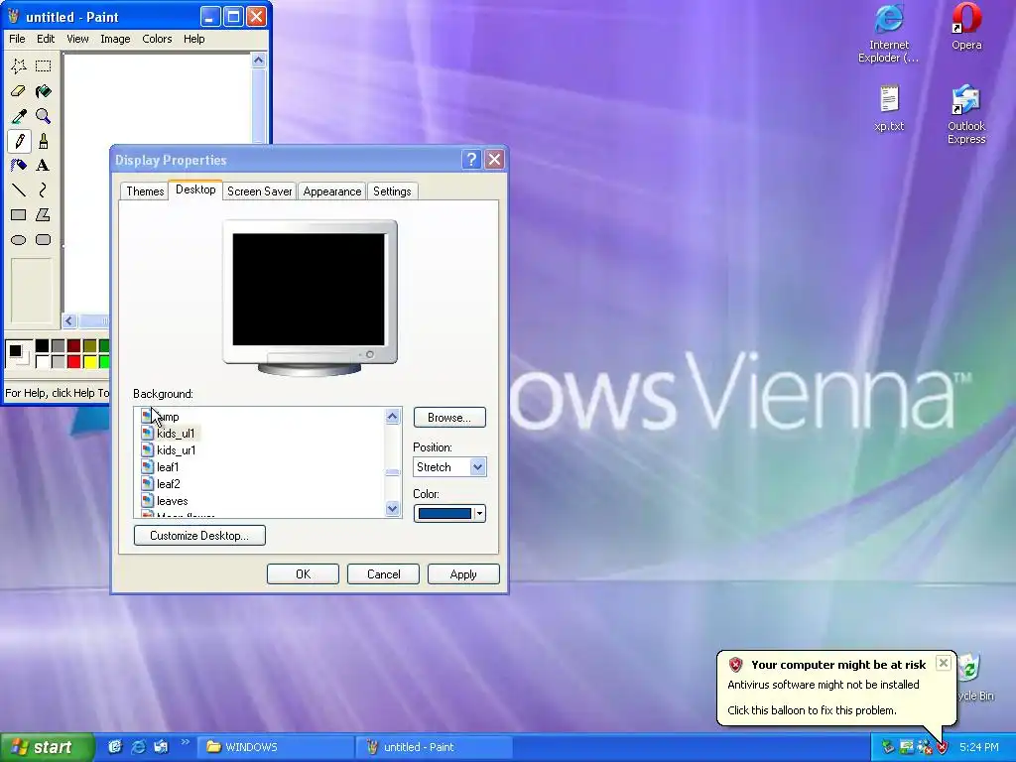
Task: Choose the Rounded Rectangle tool in Paint
Action: pyautogui.click(x=44, y=240)
